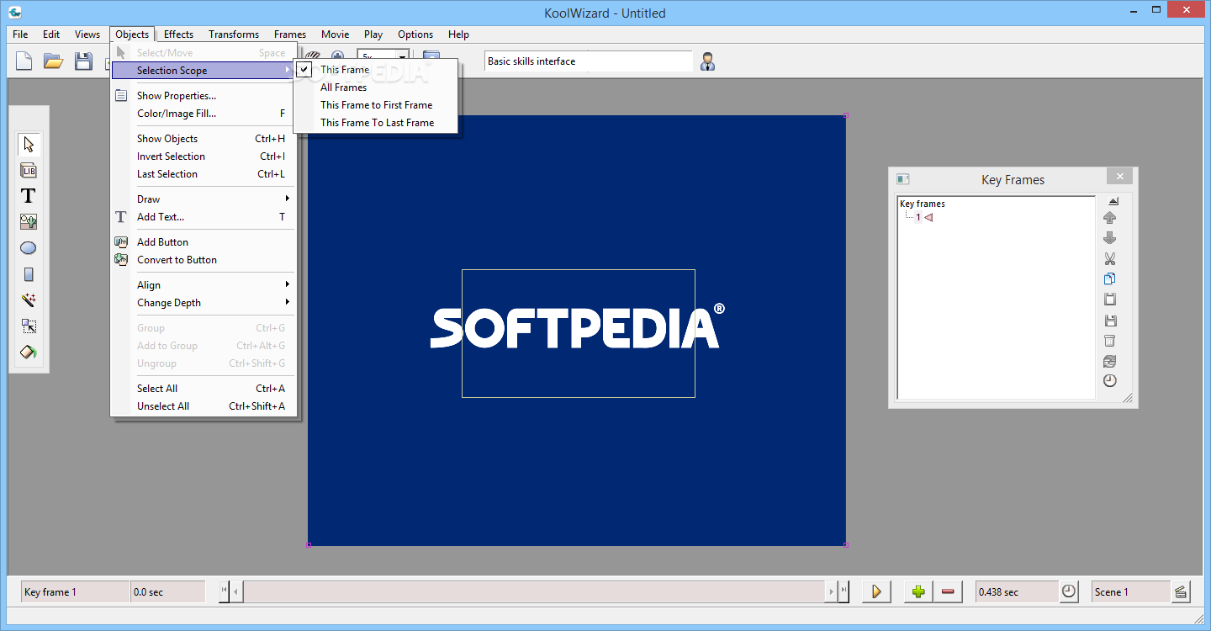This screenshot has width=1211, height=631.
Task: Select the arrow pointer tool
Action: click(x=29, y=144)
